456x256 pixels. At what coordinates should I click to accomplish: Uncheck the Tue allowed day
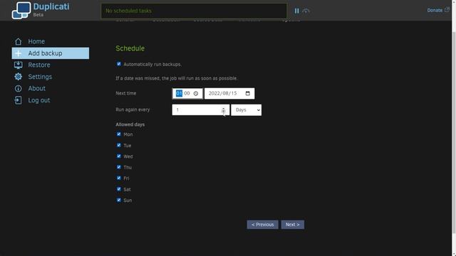click(x=119, y=145)
